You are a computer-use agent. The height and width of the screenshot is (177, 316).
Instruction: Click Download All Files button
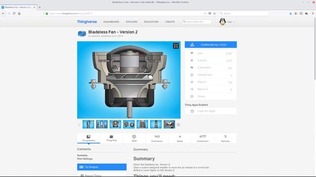[211, 45]
